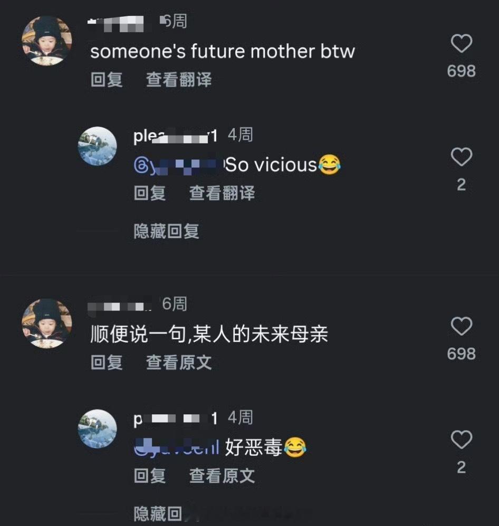
Task: Like the "好恶毒" reply
Action: pyautogui.click(x=461, y=440)
